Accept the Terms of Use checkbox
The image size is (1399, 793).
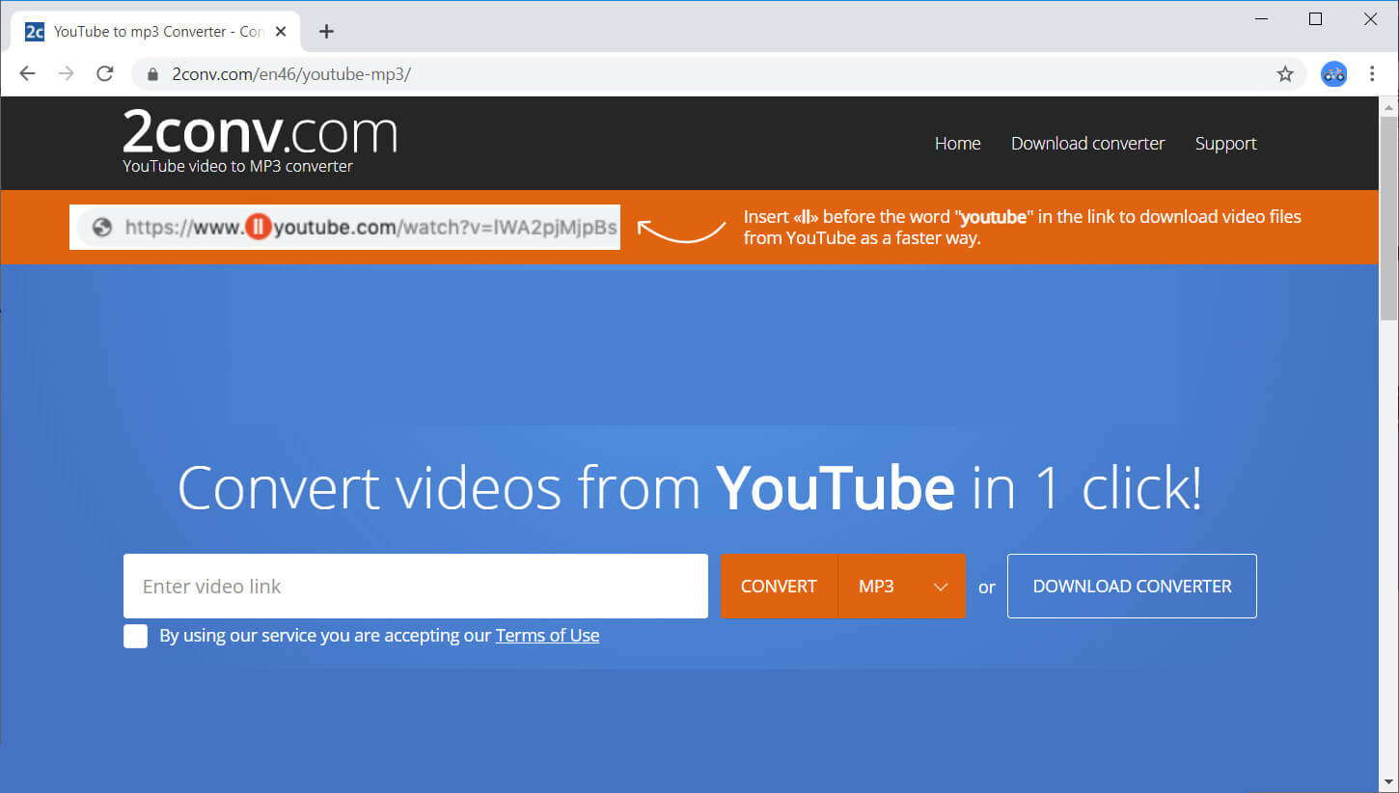click(x=136, y=636)
